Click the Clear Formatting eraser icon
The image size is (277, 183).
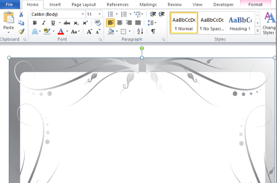click(x=97, y=23)
